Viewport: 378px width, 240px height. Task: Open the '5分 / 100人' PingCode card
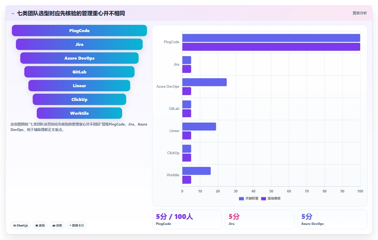(187, 219)
